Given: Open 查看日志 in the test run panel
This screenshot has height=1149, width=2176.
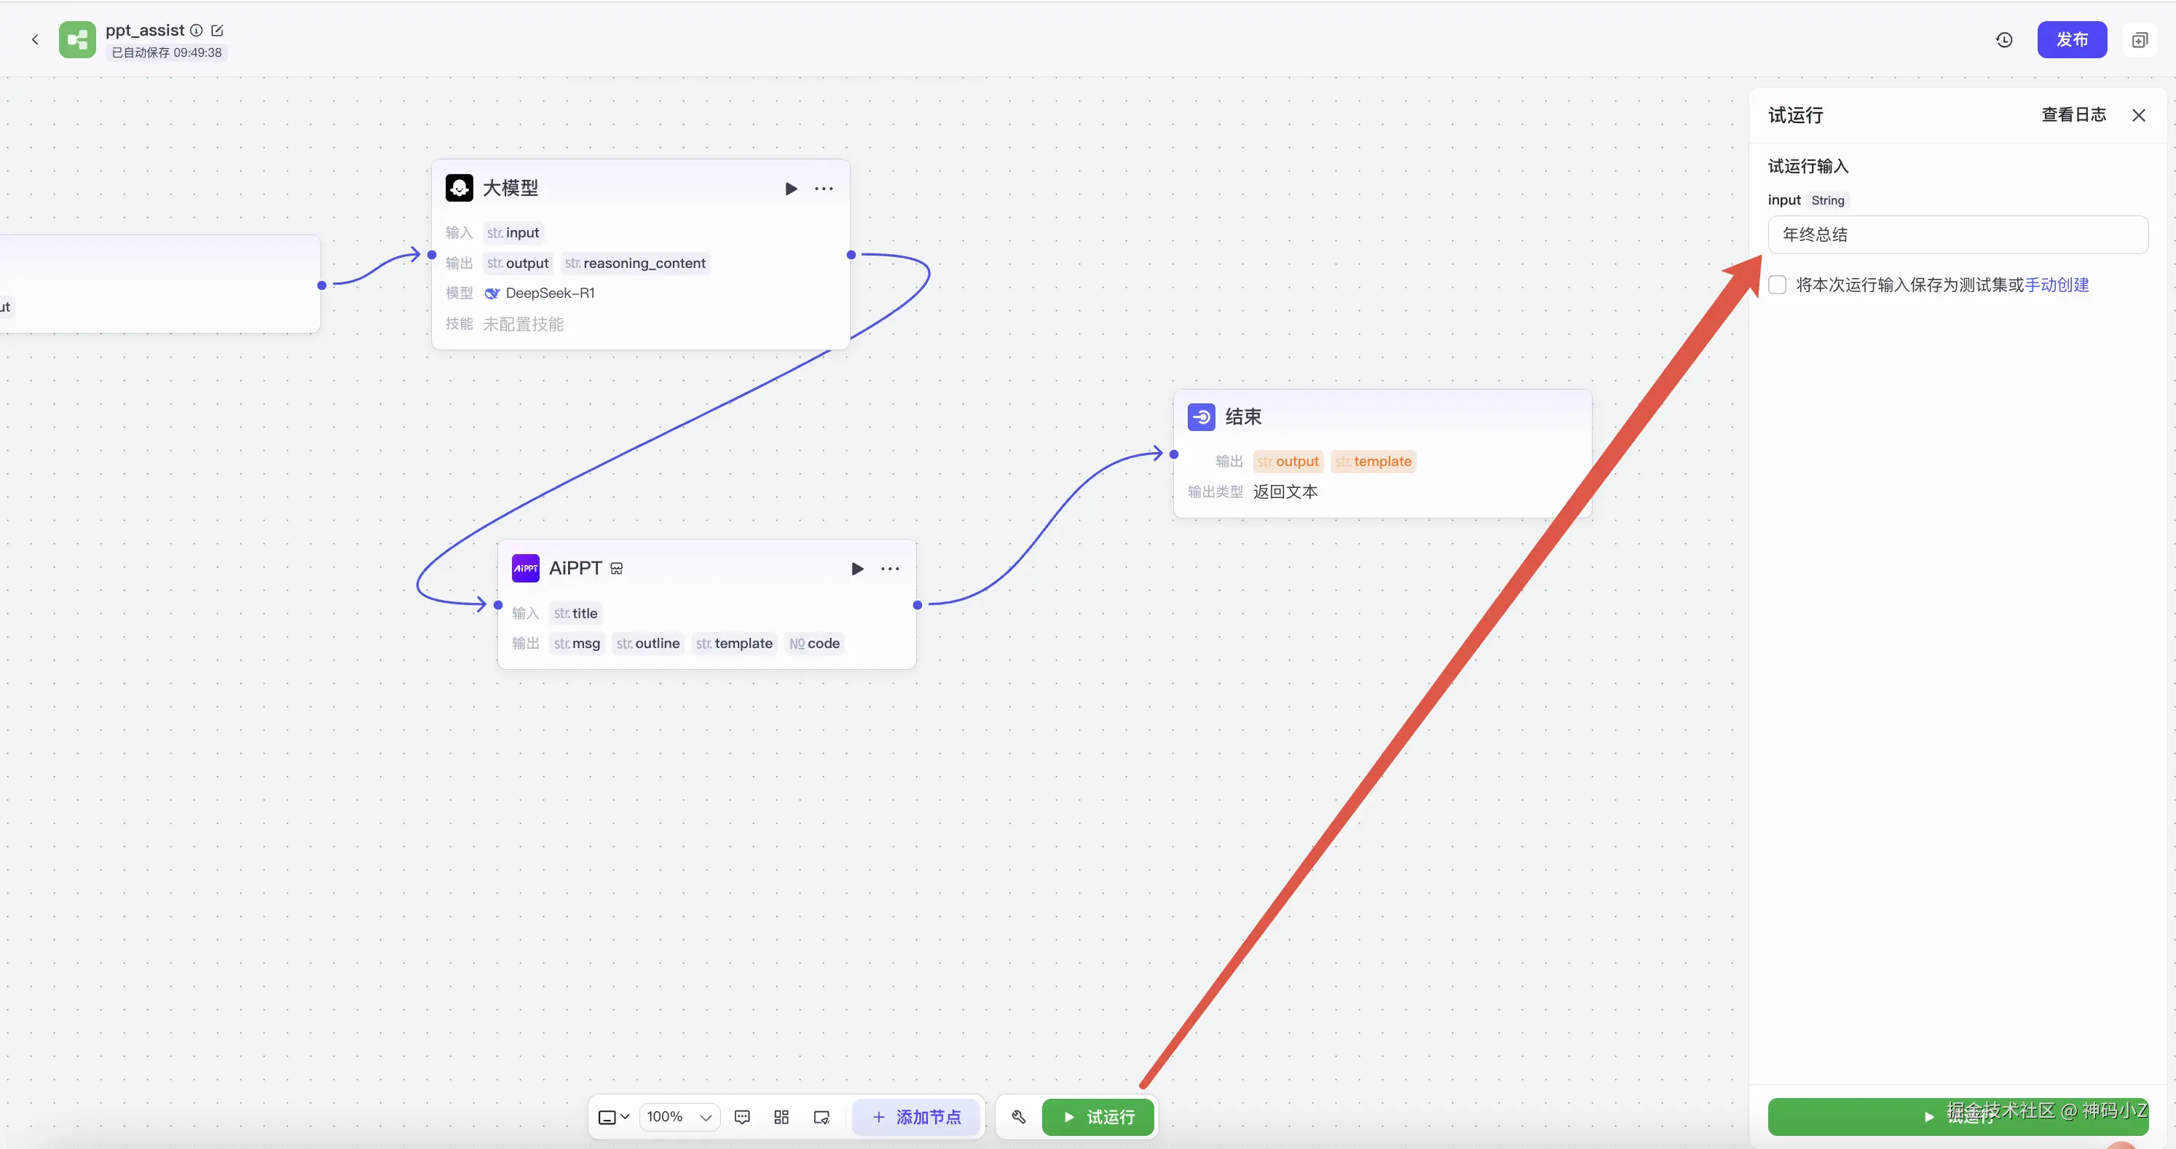Looking at the screenshot, I should pos(2073,115).
